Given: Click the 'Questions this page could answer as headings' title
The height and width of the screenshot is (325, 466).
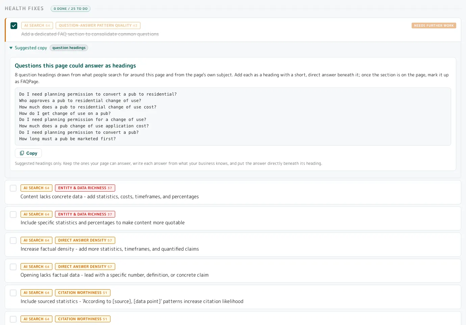Looking at the screenshot, I should click(75, 66).
